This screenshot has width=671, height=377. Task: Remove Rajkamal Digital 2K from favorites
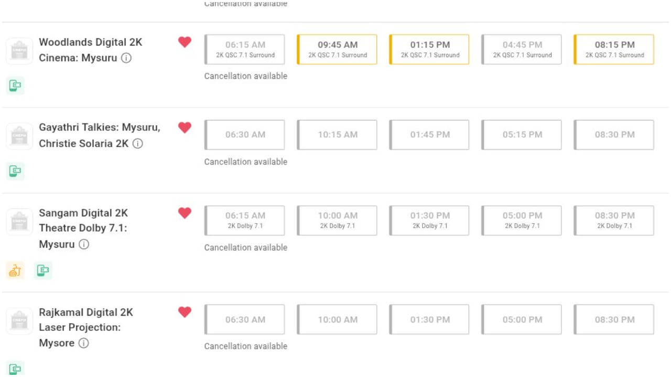click(185, 312)
